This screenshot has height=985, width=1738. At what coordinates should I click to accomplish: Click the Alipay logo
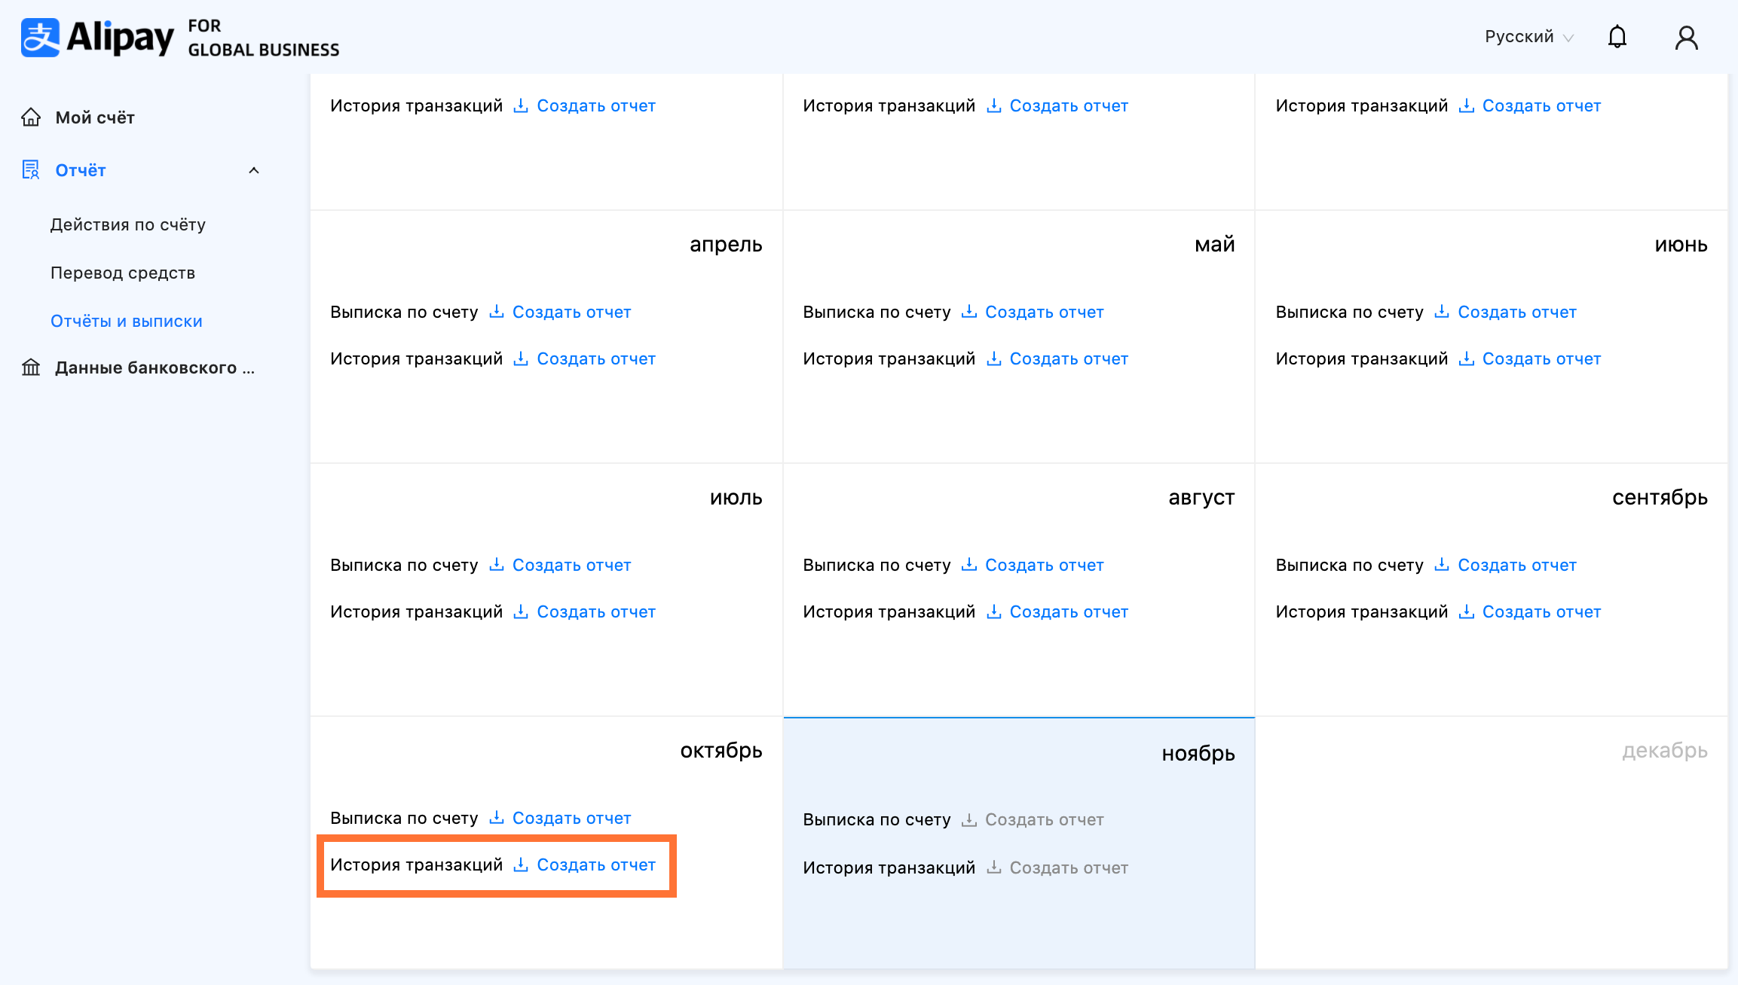click(98, 38)
